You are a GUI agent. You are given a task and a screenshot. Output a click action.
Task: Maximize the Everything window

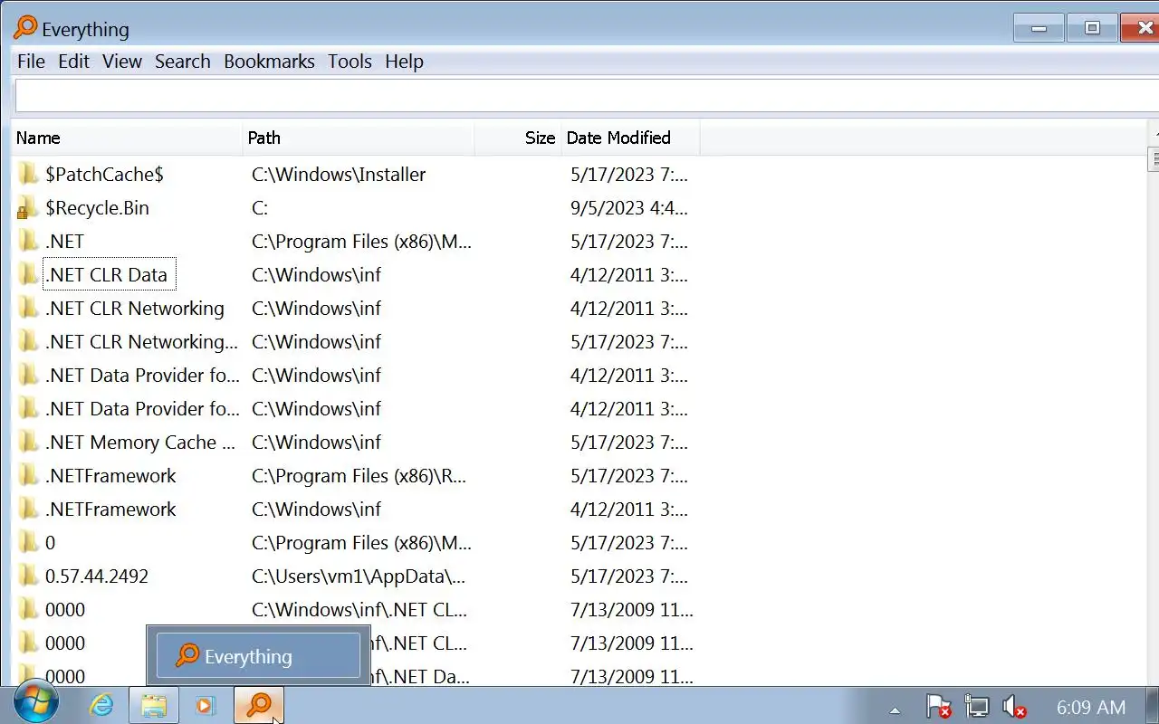pyautogui.click(x=1092, y=28)
